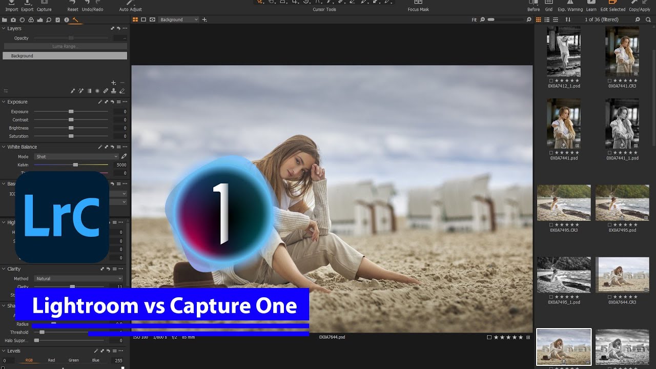Switch browser to list view

point(547,19)
